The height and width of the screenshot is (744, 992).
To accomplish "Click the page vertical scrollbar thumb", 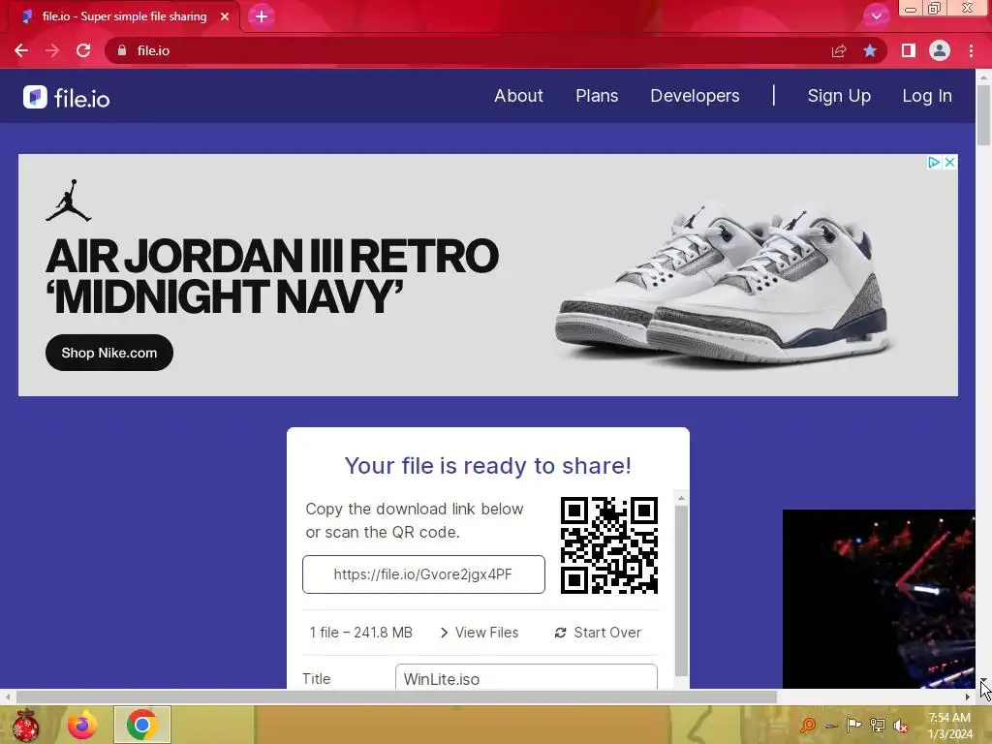I will point(983,114).
